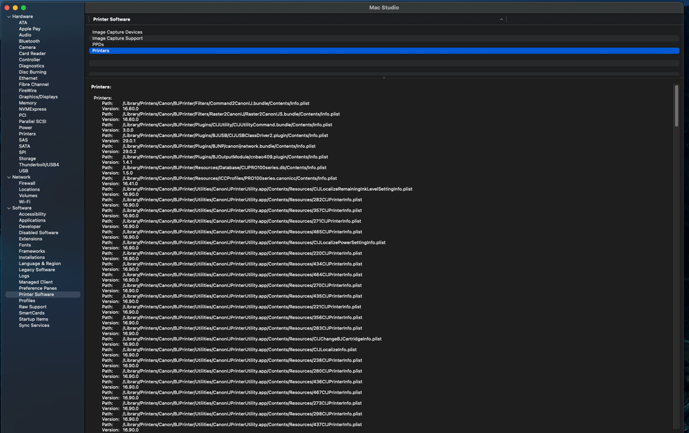Open Firewall under Network
Image resolution: width=689 pixels, height=433 pixels.
pos(27,183)
